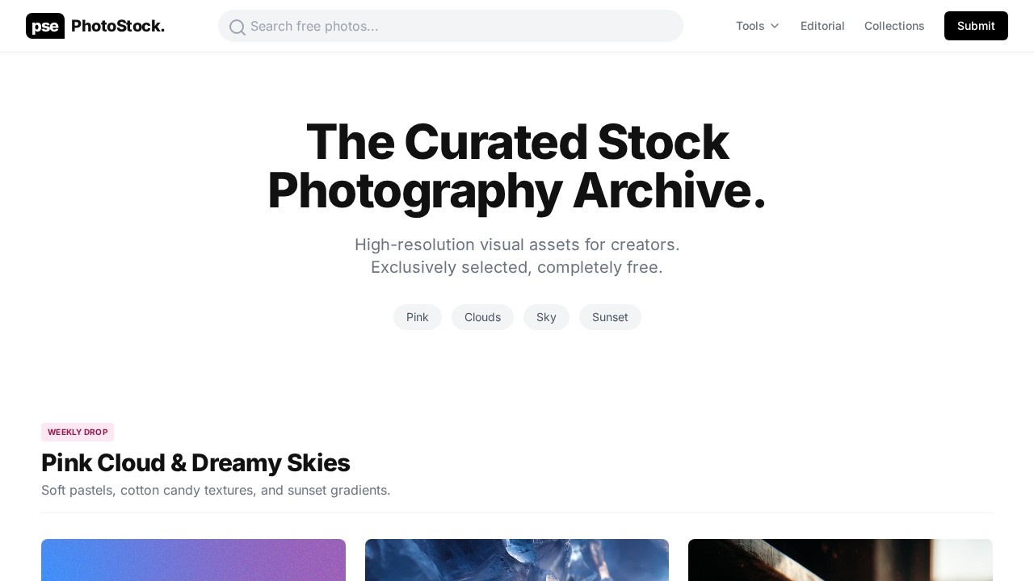The width and height of the screenshot is (1034, 581).
Task: Click the magnifying glass search icon
Action: click(x=237, y=27)
